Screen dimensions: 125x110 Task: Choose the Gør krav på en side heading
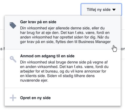tap(38, 22)
